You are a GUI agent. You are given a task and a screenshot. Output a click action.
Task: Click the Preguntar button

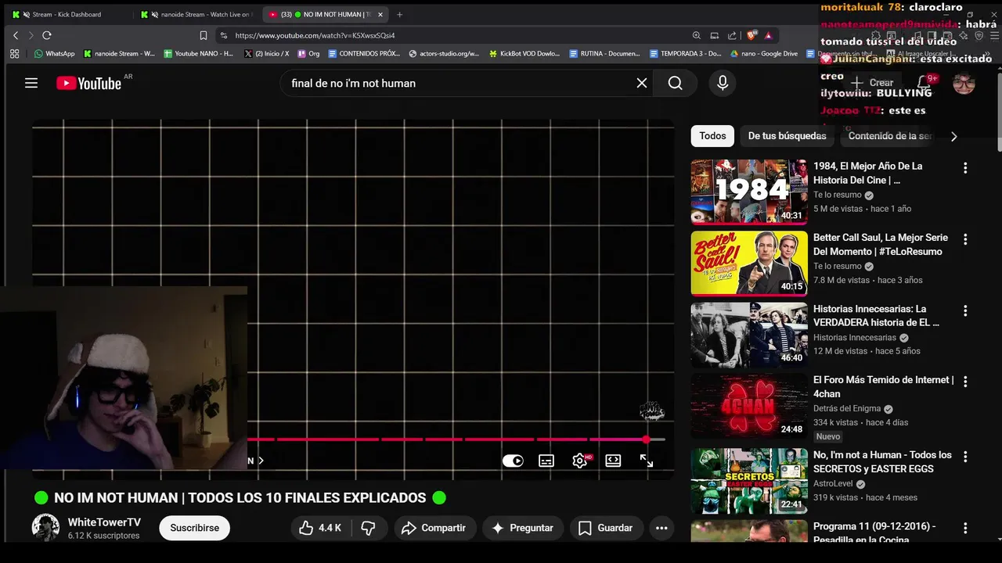click(522, 528)
